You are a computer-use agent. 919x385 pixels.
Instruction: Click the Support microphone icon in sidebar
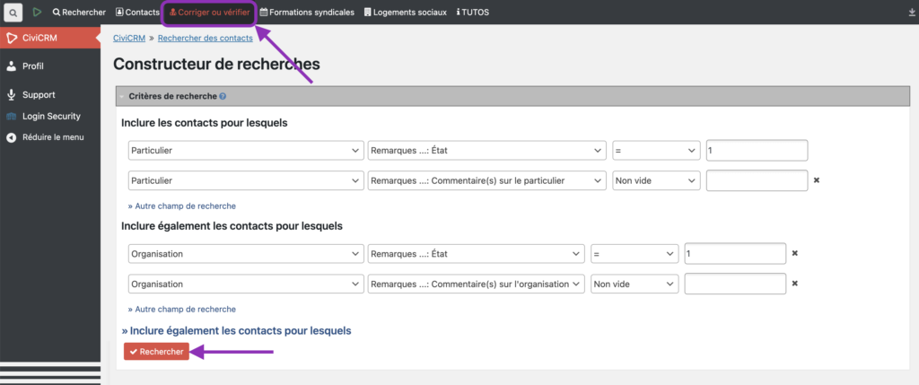pyautogui.click(x=12, y=95)
